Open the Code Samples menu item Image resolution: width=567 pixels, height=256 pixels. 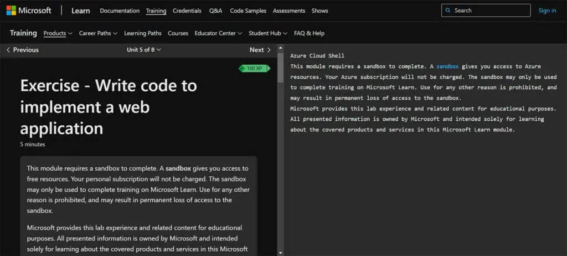pyautogui.click(x=248, y=11)
